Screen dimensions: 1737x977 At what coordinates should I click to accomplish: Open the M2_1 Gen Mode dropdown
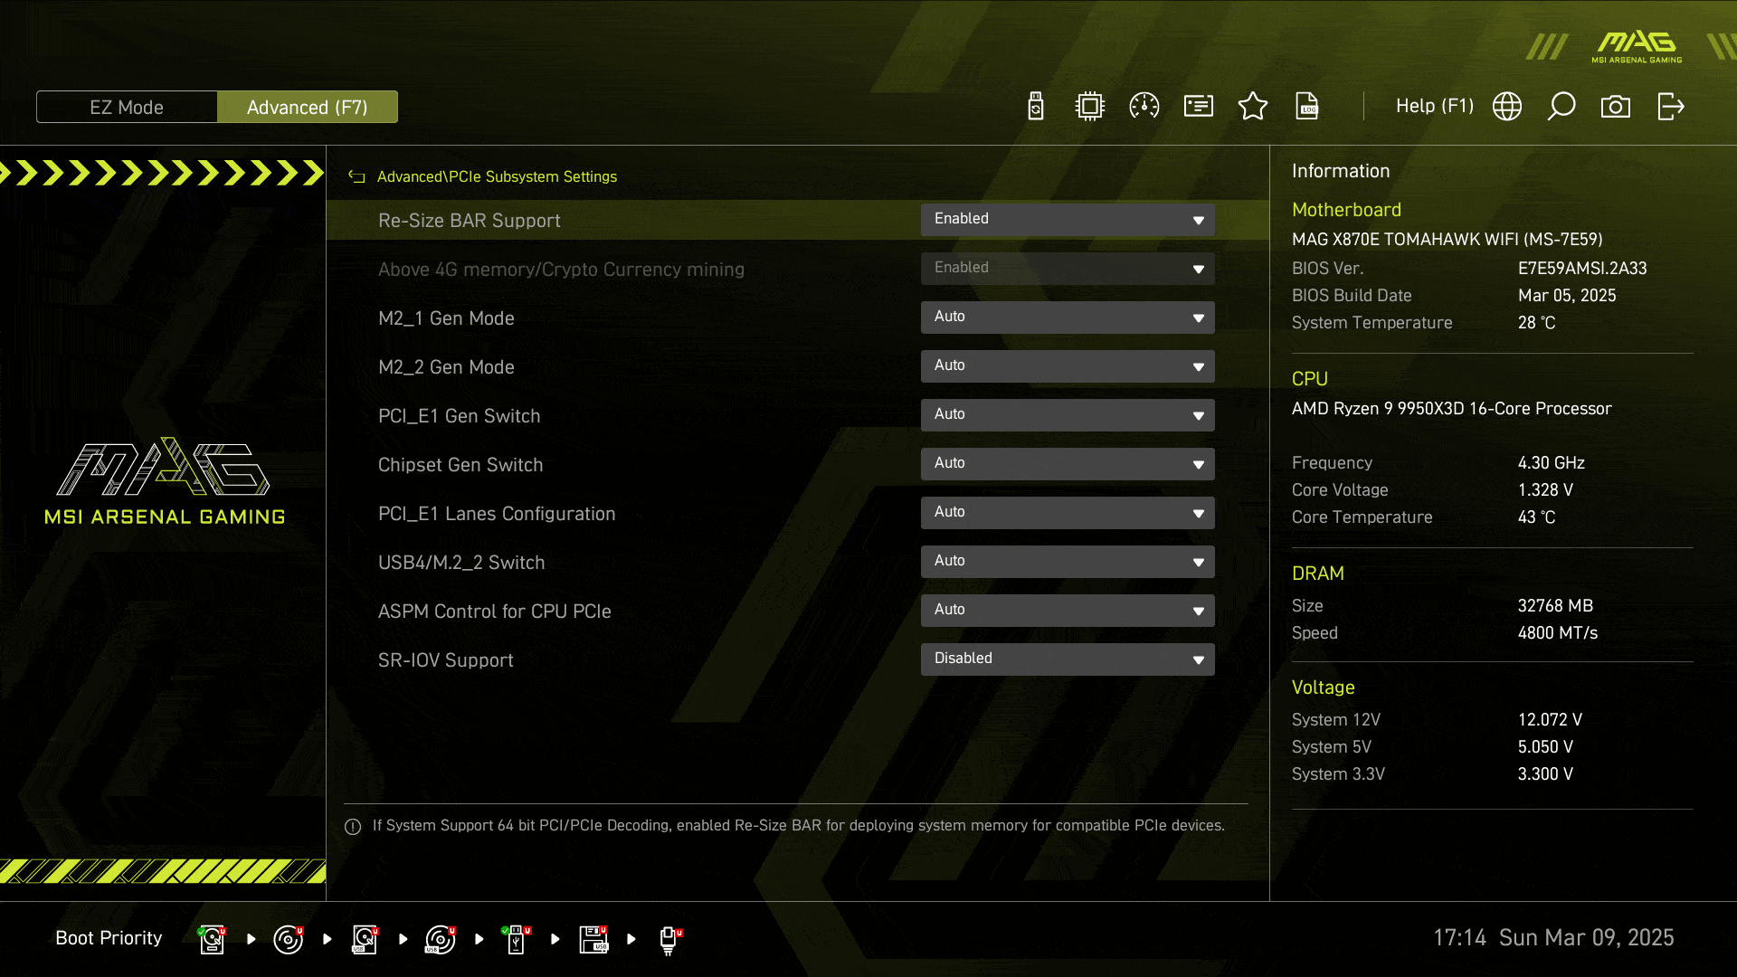1068,318
